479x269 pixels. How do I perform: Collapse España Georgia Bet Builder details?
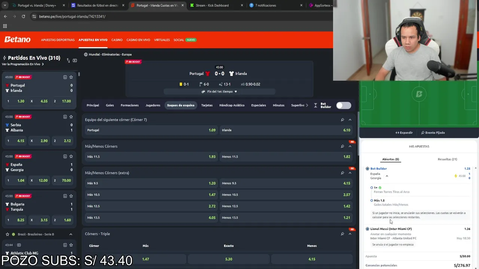[387, 176]
